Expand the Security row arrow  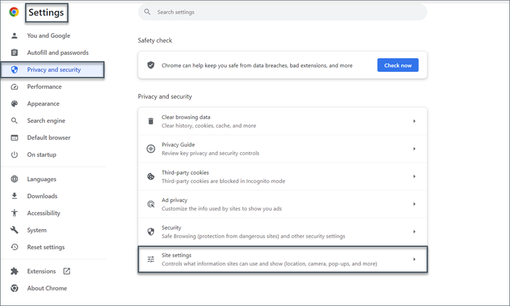(x=414, y=232)
